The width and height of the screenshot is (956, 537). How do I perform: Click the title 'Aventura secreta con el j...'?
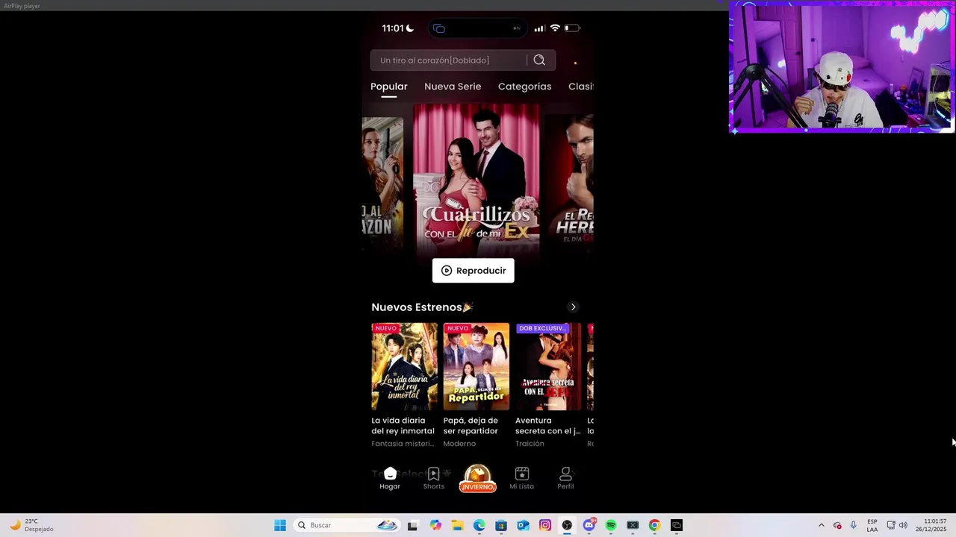(x=547, y=426)
